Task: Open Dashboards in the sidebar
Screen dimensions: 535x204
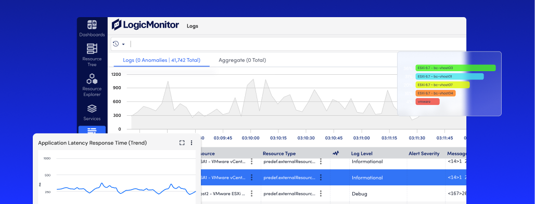Action: (x=92, y=28)
